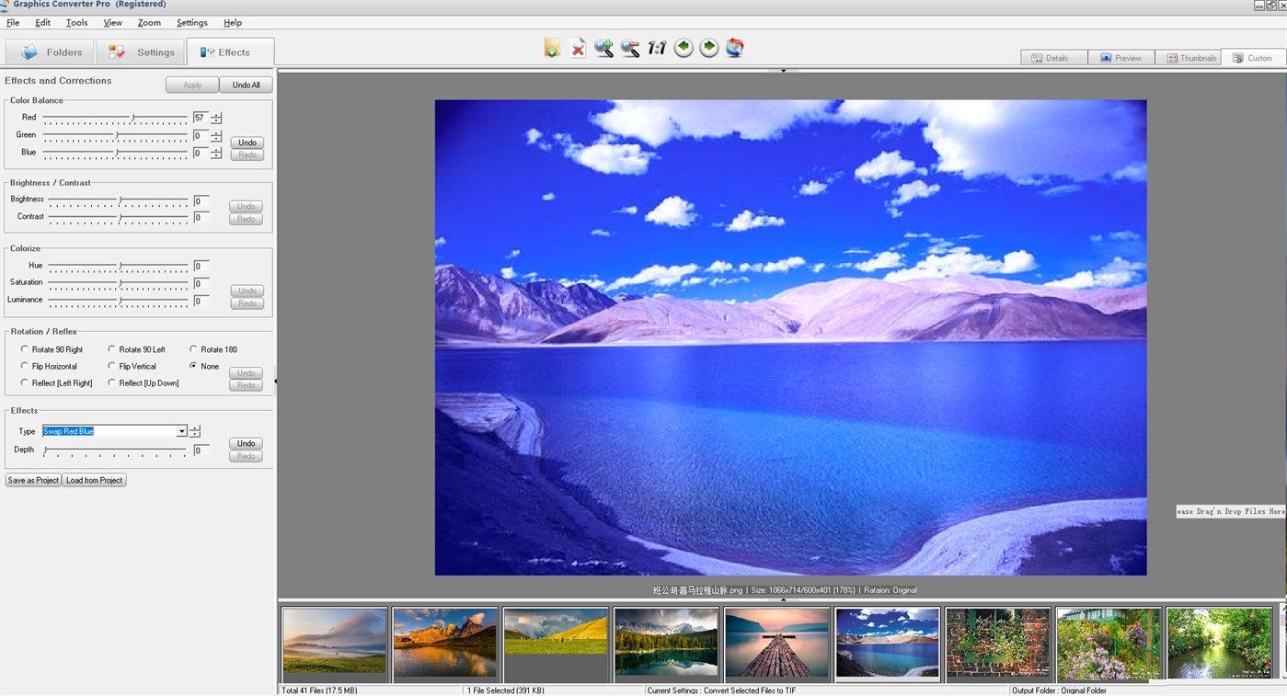Click the Saturation value stepper up arrow
Viewport: 1287px width, 696px height.
pos(215,280)
